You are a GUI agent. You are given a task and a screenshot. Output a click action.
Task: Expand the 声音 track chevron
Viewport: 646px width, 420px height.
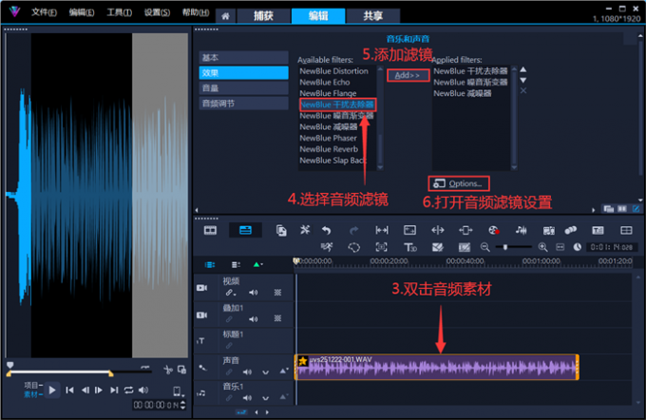click(265, 372)
